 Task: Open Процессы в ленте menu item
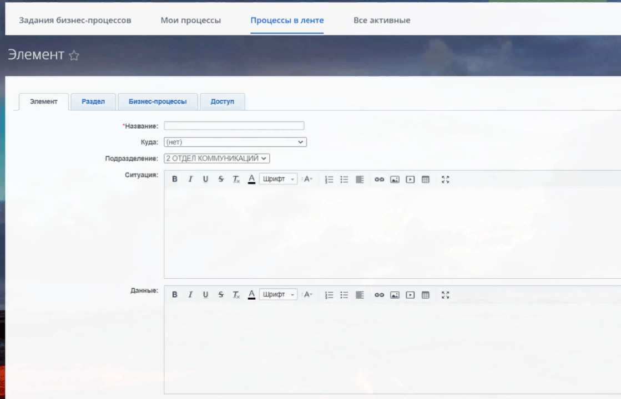click(x=287, y=20)
